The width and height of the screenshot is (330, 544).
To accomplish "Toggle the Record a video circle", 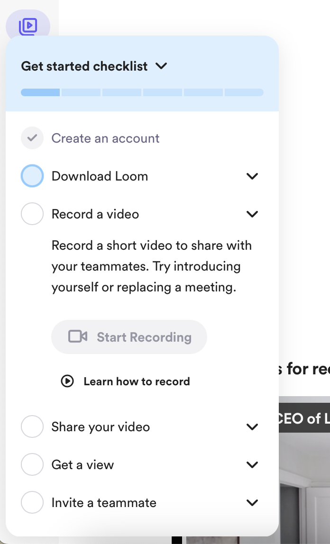I will (32, 214).
